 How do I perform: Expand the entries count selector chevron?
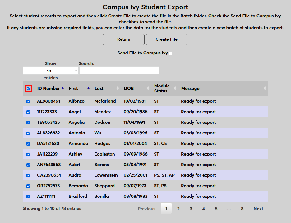(76, 70)
